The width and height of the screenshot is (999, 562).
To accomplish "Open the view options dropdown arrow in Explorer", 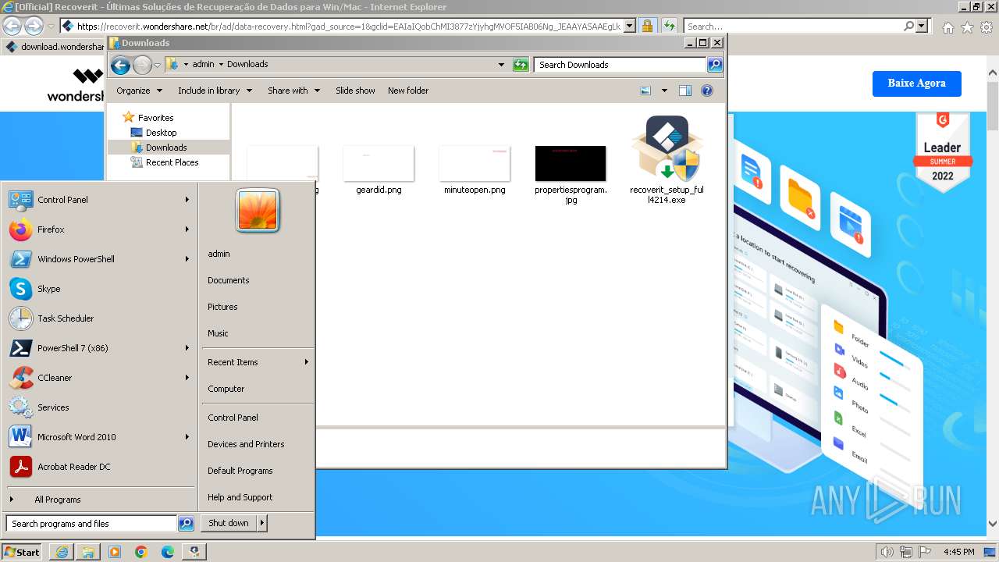I will [664, 91].
